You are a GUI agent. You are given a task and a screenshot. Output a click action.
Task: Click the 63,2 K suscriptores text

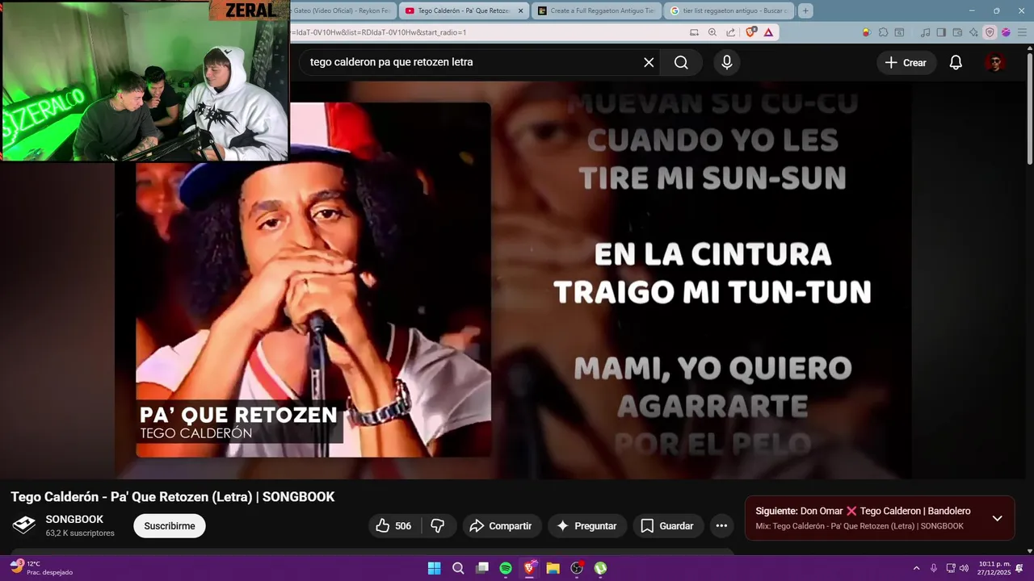tap(80, 533)
